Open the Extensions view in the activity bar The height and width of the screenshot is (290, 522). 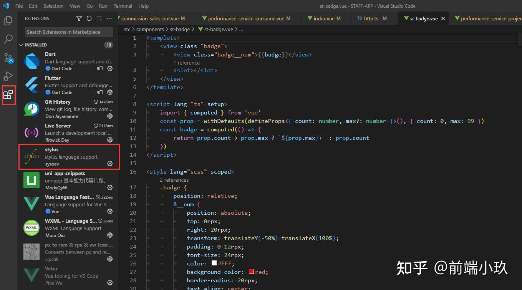pos(8,95)
